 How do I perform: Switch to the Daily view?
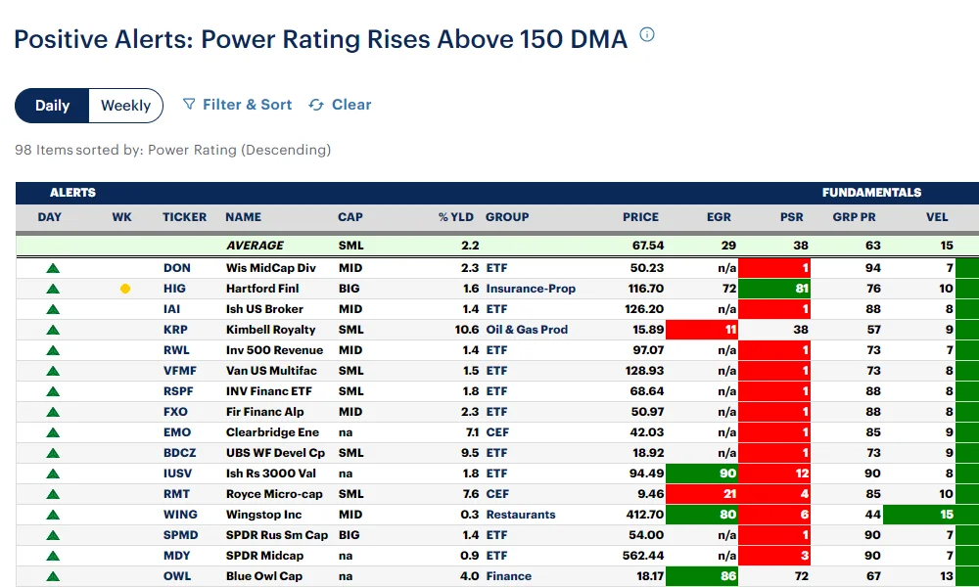tap(53, 106)
